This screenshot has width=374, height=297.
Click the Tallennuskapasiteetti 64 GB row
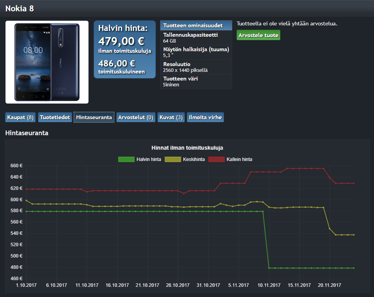click(x=196, y=38)
